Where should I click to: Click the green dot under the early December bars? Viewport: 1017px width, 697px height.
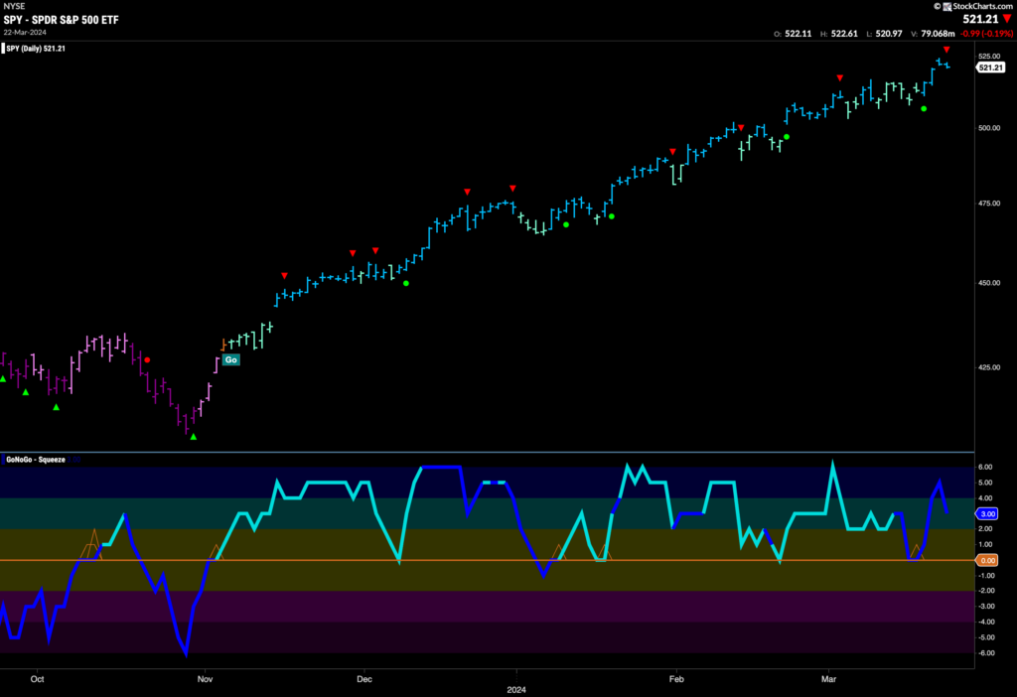coord(406,283)
